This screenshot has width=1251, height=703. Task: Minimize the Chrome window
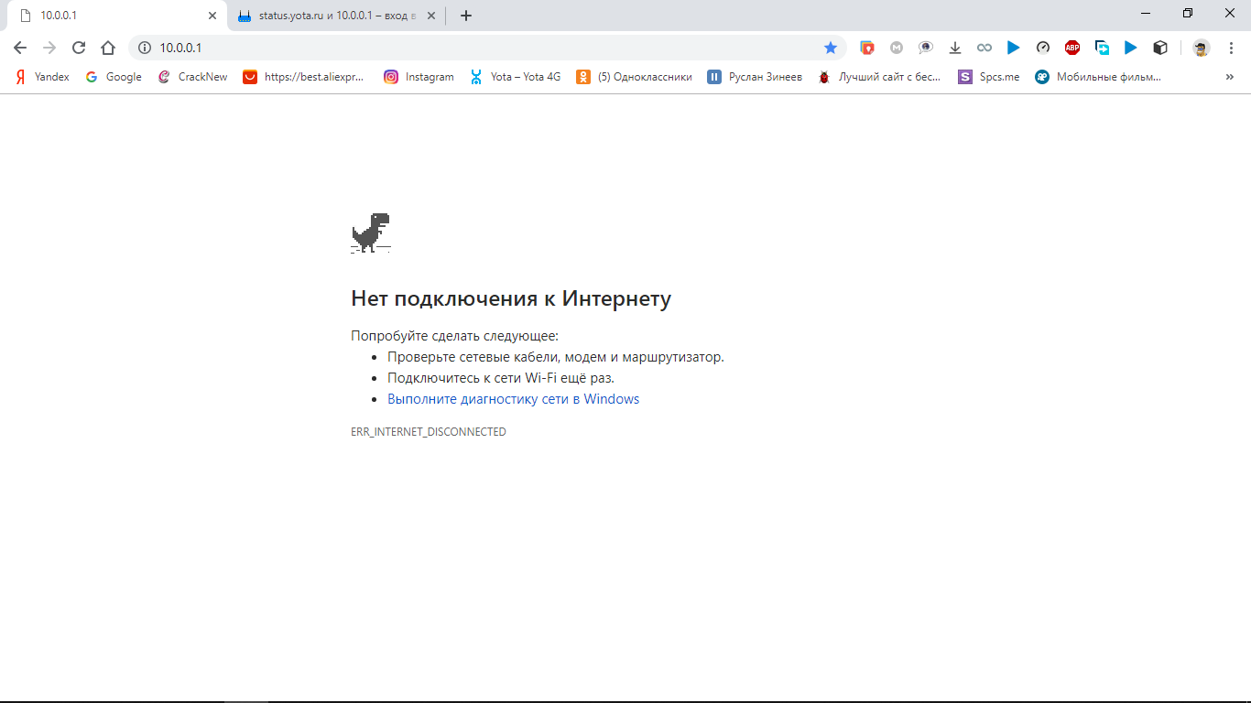click(1146, 13)
